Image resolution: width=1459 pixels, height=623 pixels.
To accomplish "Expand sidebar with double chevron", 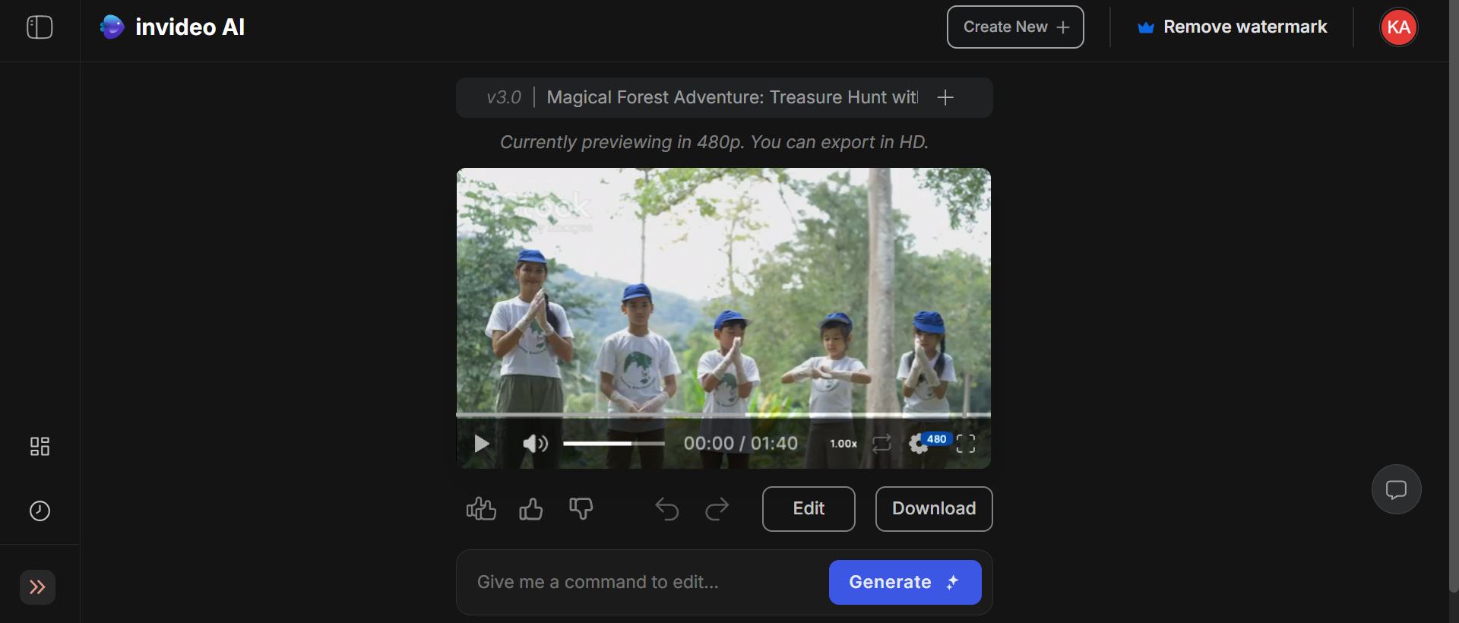I will (x=37, y=587).
